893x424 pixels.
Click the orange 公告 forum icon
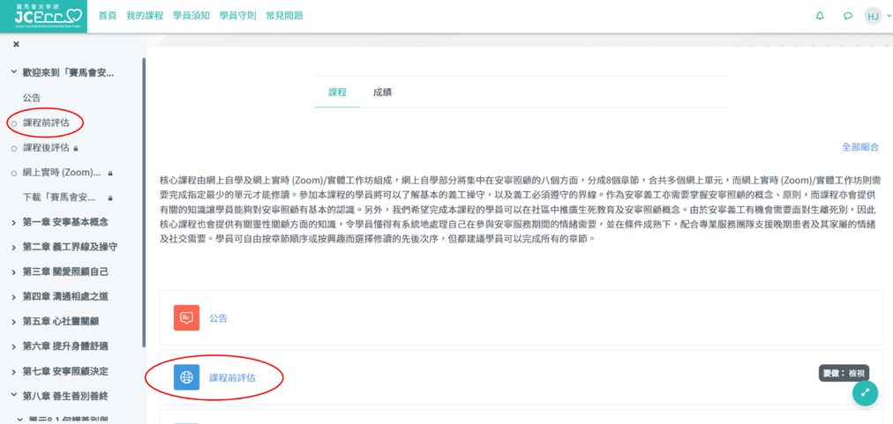[186, 318]
